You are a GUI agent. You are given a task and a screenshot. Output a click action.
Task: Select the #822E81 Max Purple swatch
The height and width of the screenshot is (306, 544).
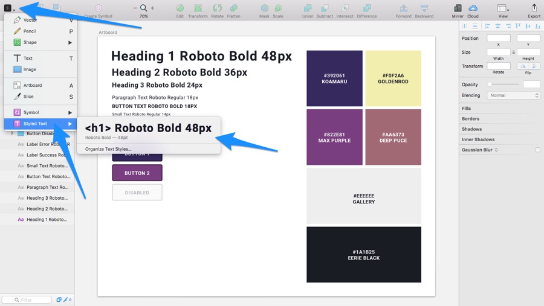pyautogui.click(x=334, y=137)
